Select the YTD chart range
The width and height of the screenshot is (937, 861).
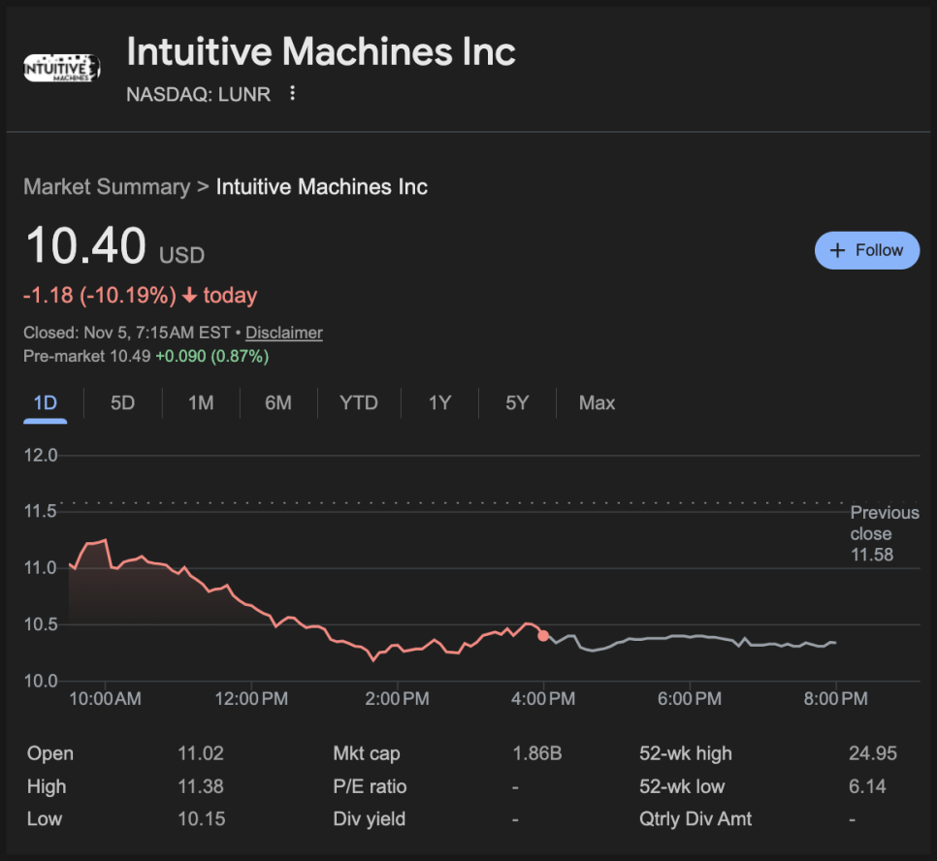358,402
